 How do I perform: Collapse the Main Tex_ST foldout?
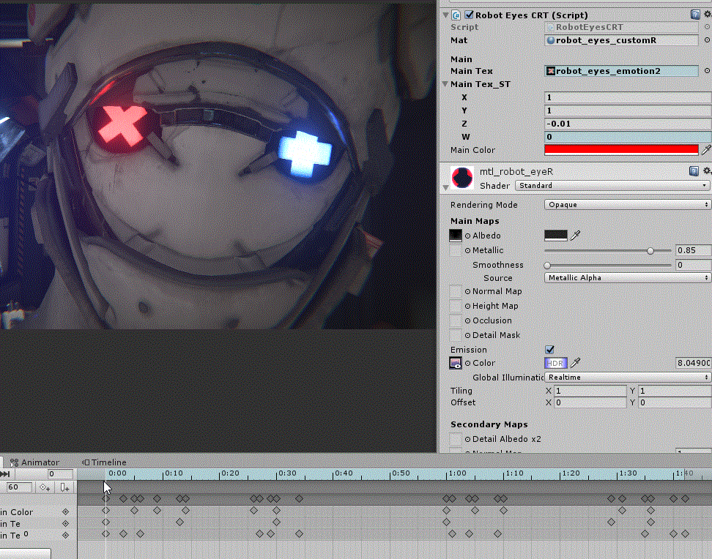[x=444, y=84]
